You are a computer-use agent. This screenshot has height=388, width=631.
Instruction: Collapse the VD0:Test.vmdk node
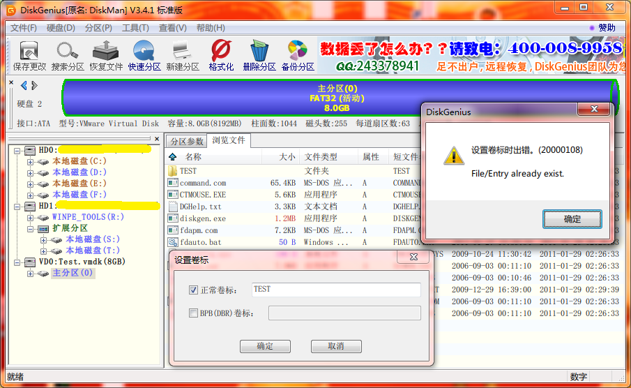click(17, 262)
